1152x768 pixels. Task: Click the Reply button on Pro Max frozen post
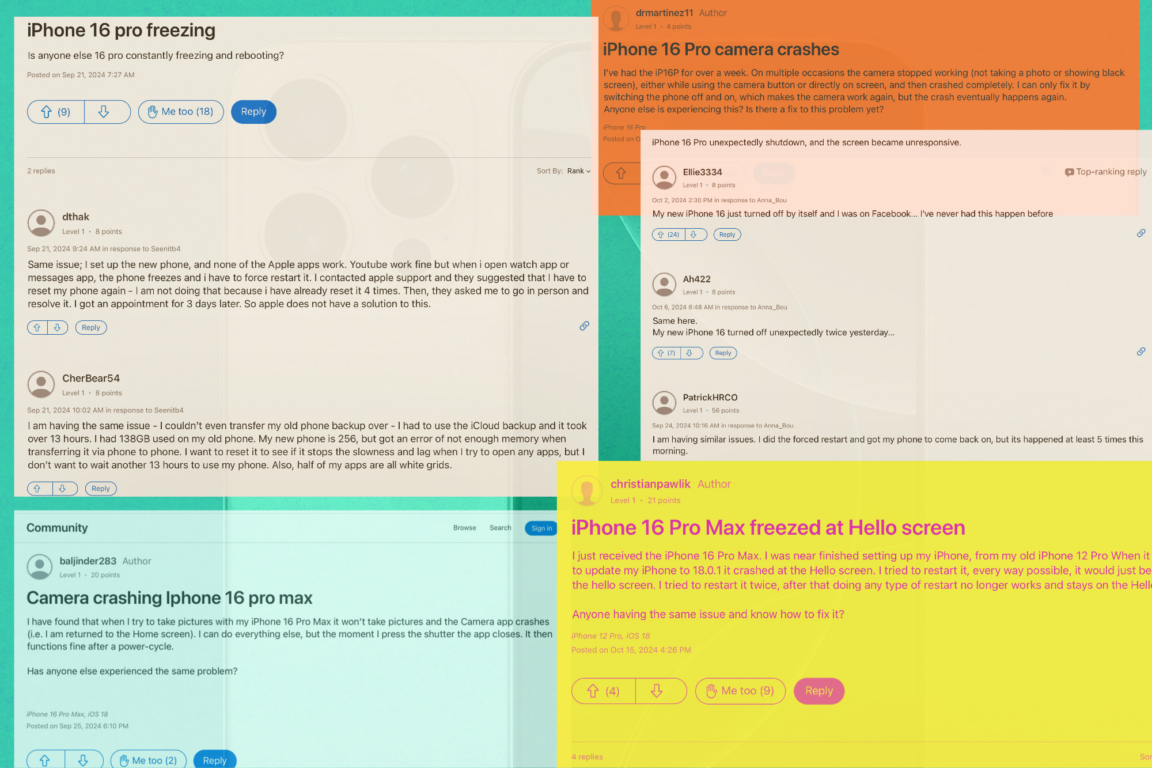[819, 690]
